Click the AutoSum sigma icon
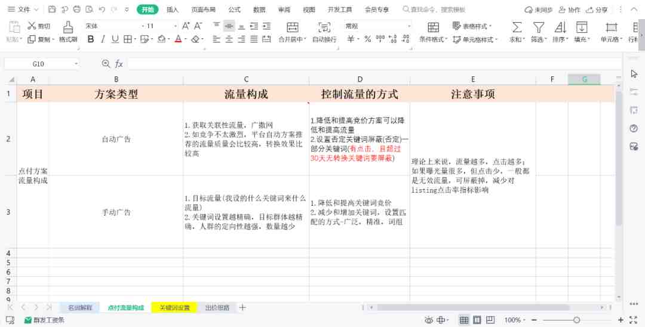The image size is (645, 327). point(517,27)
